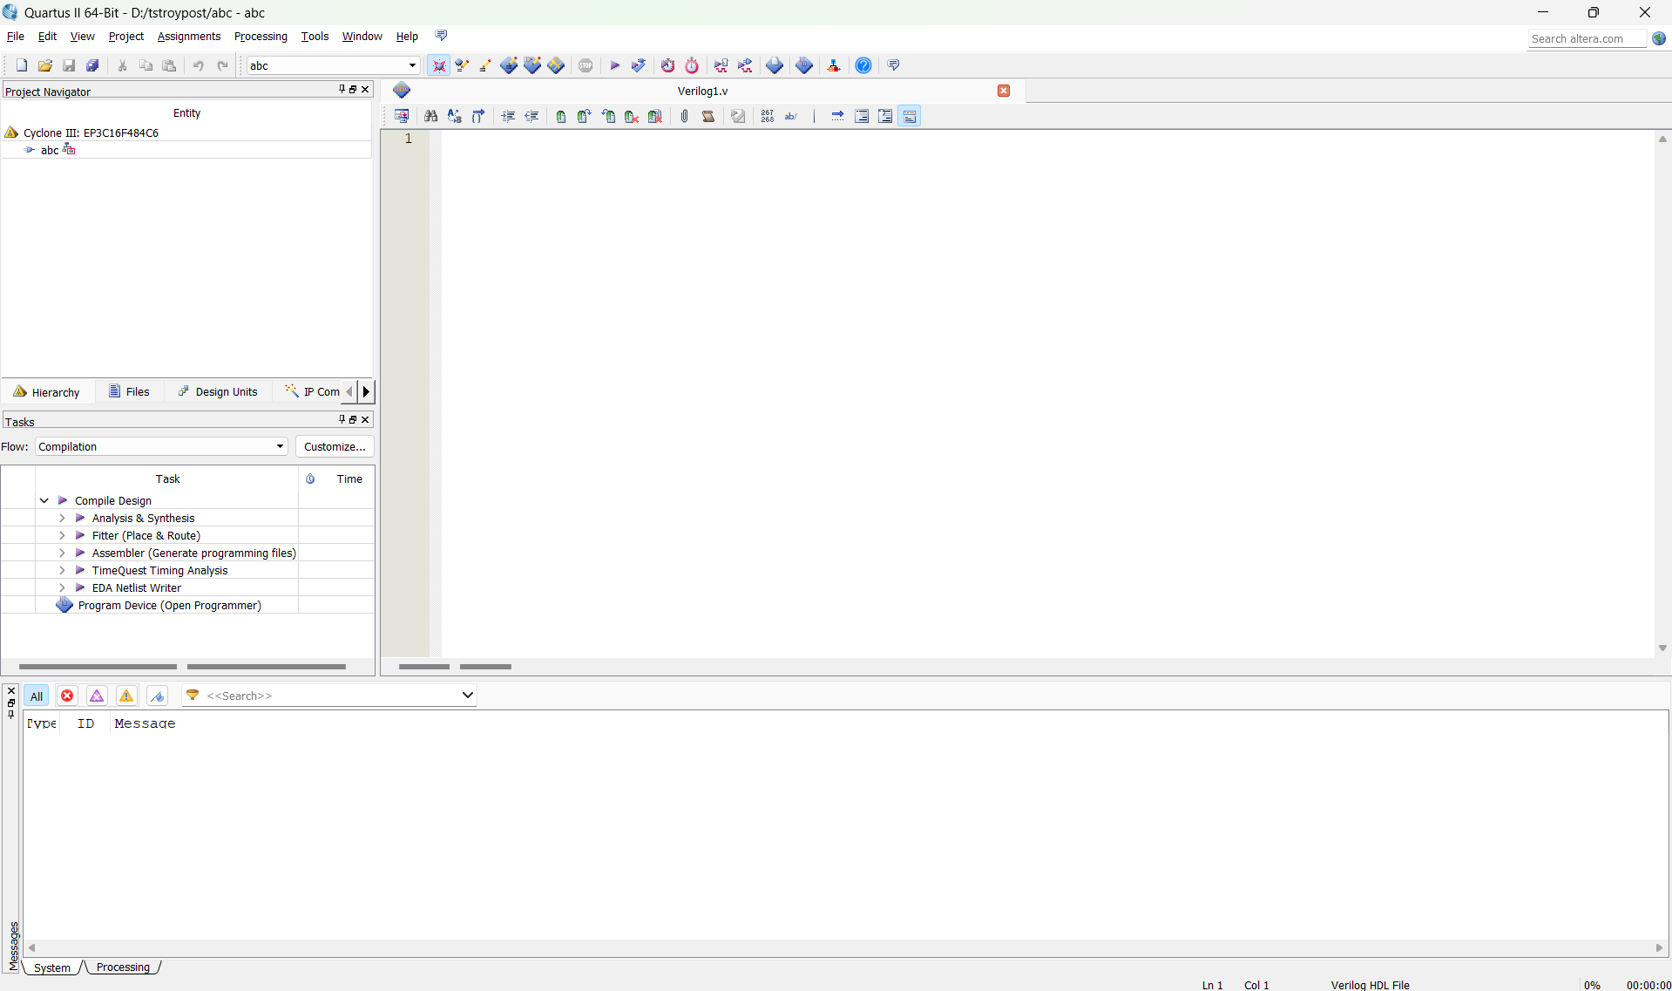Toggle warning messages filter yellow triangle
The height and width of the screenshot is (991, 1672).
coord(126,696)
